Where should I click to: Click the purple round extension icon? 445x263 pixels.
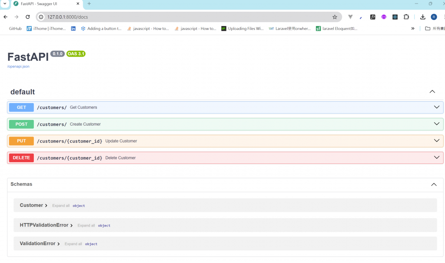(384, 17)
